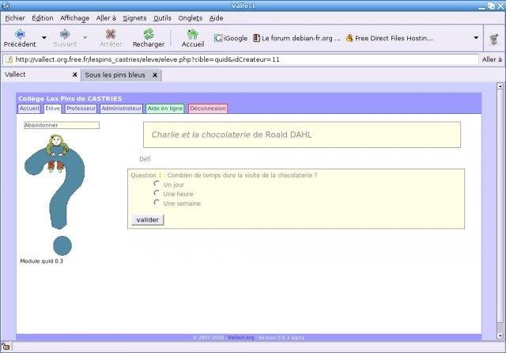Select the Une semaine answer

[157, 203]
